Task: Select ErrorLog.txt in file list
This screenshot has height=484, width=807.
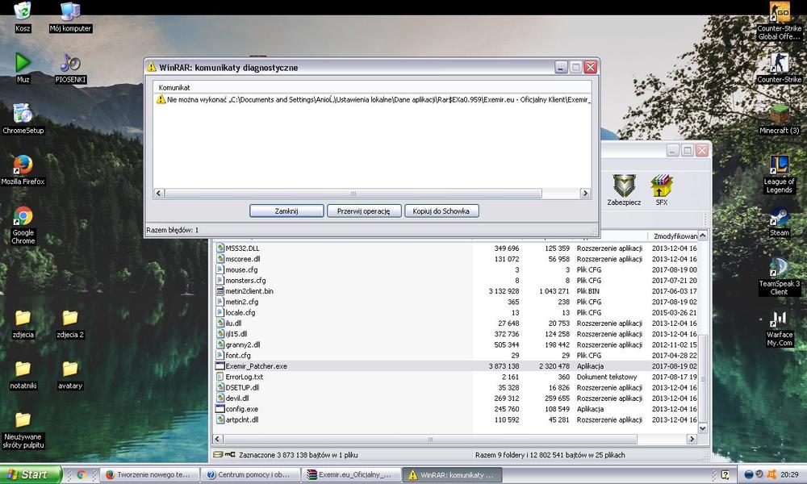Action: click(456, 377)
